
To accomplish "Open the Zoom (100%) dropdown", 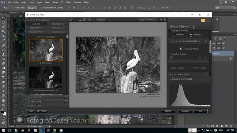I will point(147,20).
